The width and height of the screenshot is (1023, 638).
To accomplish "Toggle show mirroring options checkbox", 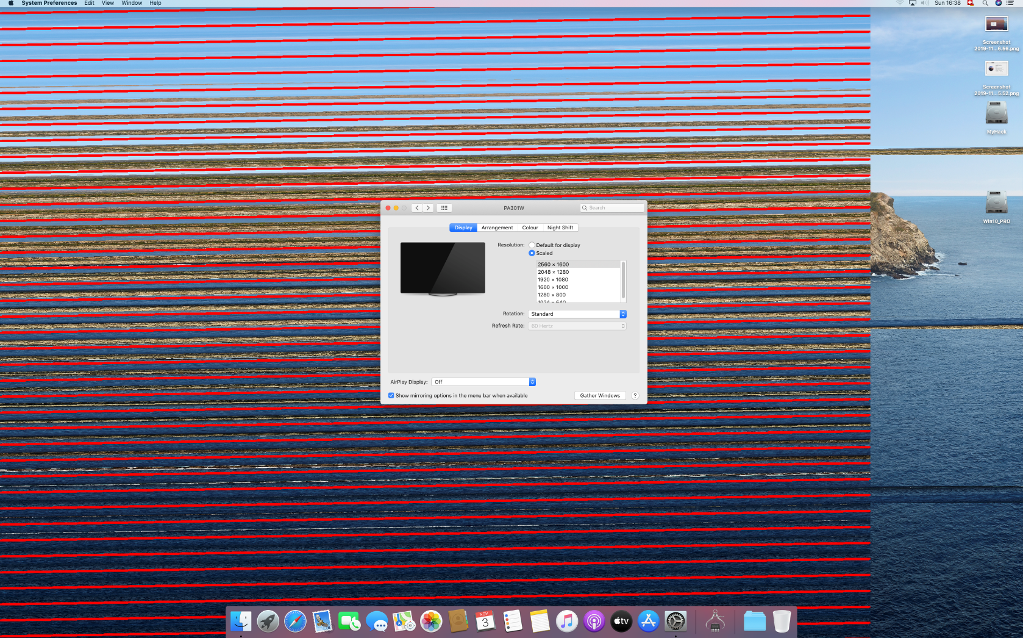I will 391,396.
